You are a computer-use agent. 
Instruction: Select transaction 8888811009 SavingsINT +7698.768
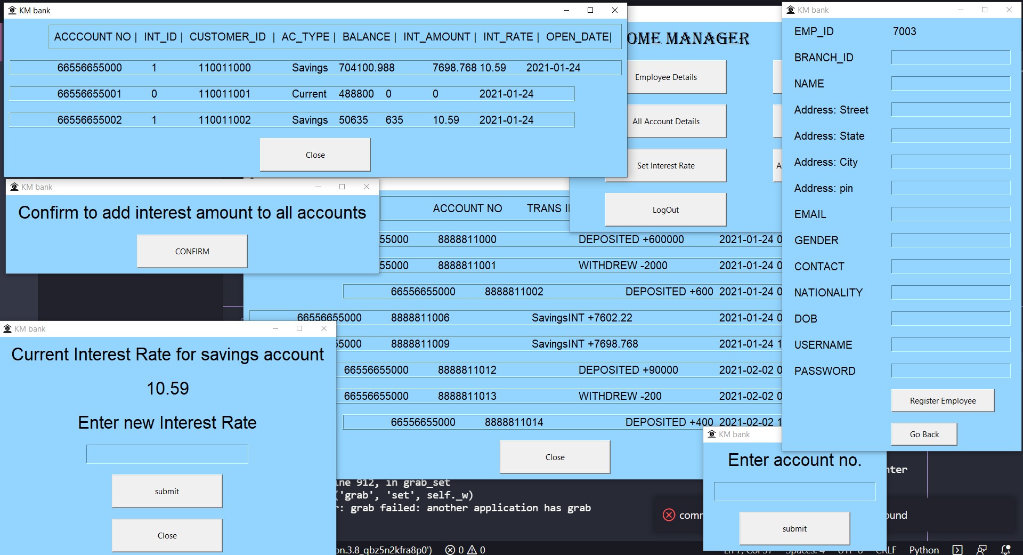pos(559,344)
